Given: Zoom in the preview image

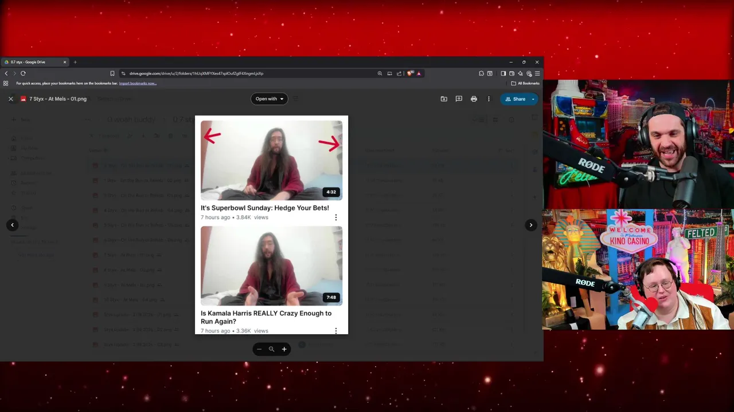Looking at the screenshot, I should point(284,349).
